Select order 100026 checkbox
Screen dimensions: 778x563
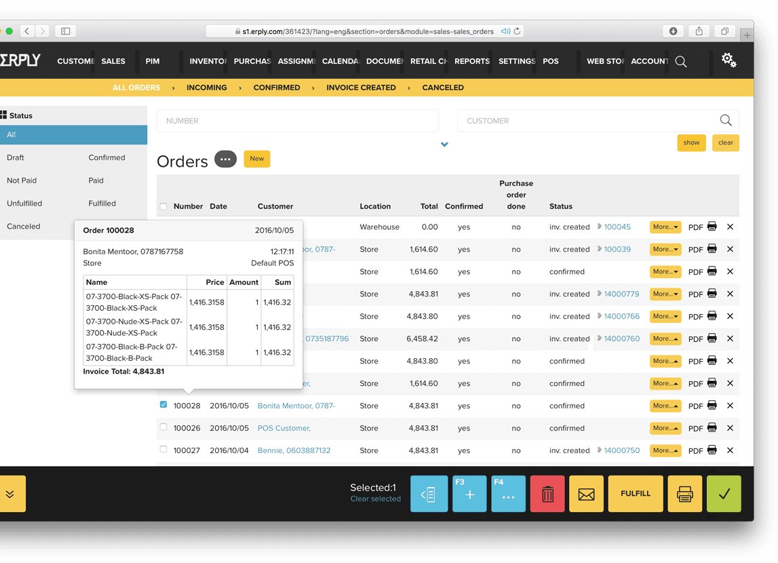click(x=163, y=427)
